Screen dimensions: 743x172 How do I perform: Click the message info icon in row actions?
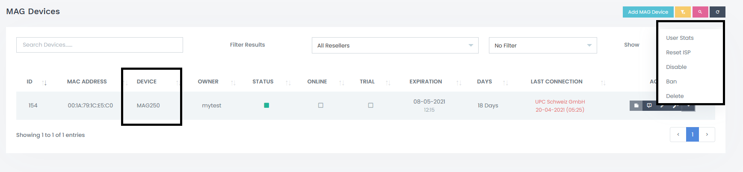(649, 106)
